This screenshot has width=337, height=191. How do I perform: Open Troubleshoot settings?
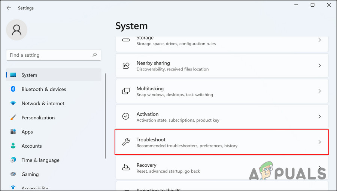tap(222, 142)
